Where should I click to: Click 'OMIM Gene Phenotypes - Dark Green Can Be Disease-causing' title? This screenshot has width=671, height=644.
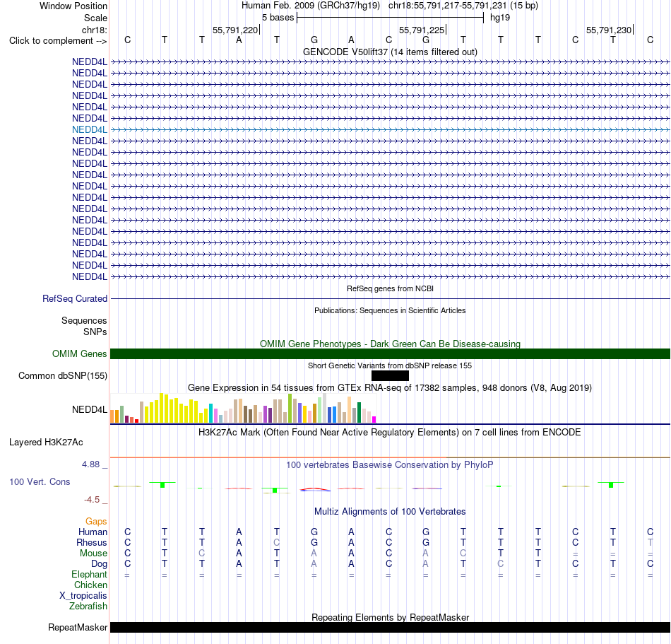(390, 344)
